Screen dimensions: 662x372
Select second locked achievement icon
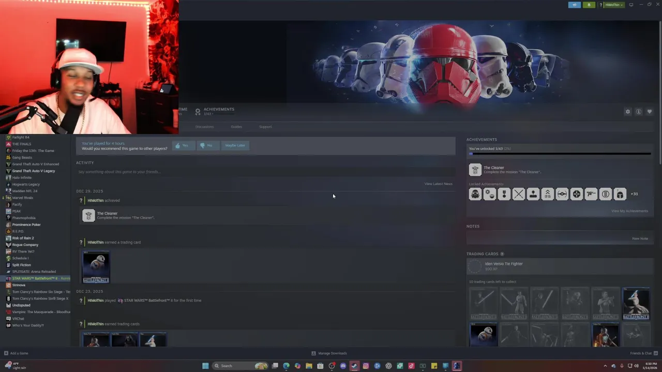pos(490,194)
